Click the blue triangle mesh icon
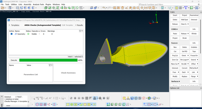The height and width of the screenshot is (109, 202). coord(186,8)
